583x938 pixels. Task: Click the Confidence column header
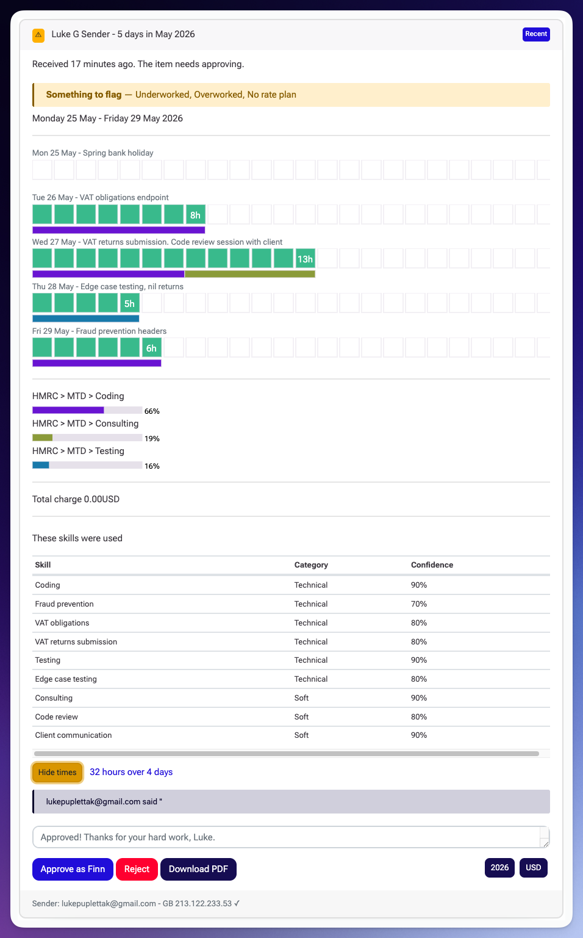point(432,565)
